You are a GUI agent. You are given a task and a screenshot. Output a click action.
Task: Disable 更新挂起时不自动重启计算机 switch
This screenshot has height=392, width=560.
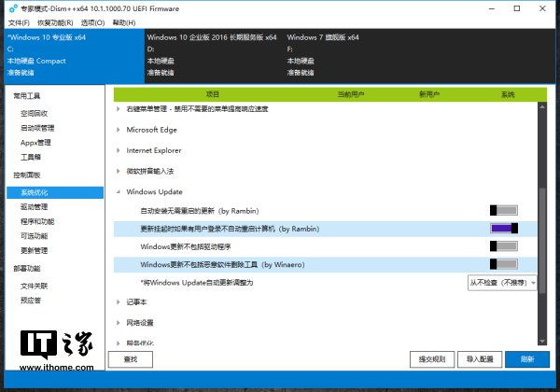pyautogui.click(x=503, y=230)
